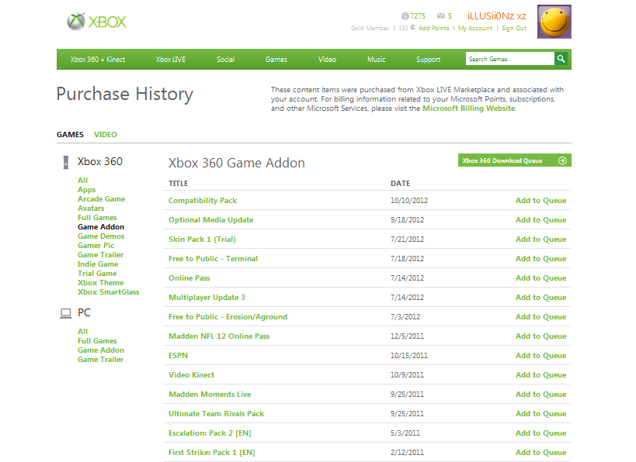Click arrow on Xbox 360 Download Queue
The width and height of the screenshot is (636, 462).
pyautogui.click(x=562, y=160)
